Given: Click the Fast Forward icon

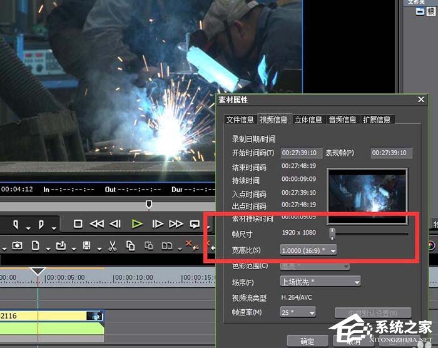Looking at the screenshot, I should click(x=176, y=223).
